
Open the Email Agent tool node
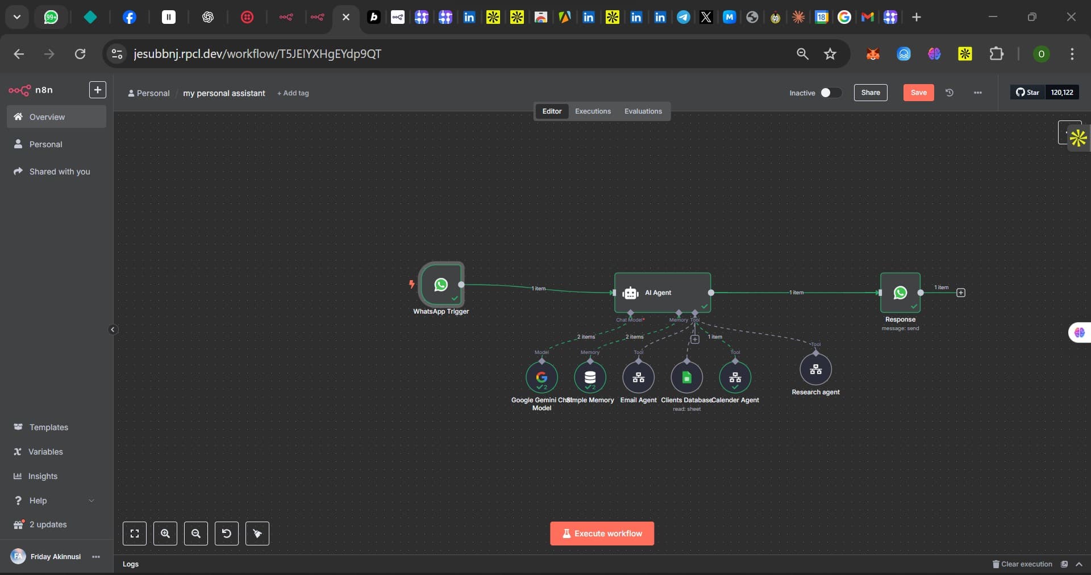(638, 377)
